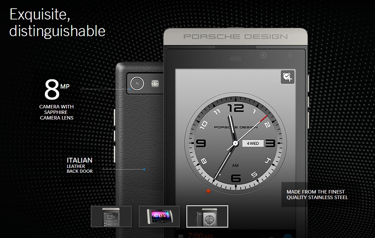This screenshot has height=238, width=375.
Task: Click the rear camera lens on phone back
Action: pos(137,83)
